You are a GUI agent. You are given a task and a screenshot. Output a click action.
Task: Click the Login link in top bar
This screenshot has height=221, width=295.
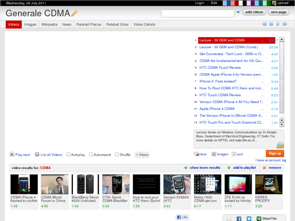(199, 3)
